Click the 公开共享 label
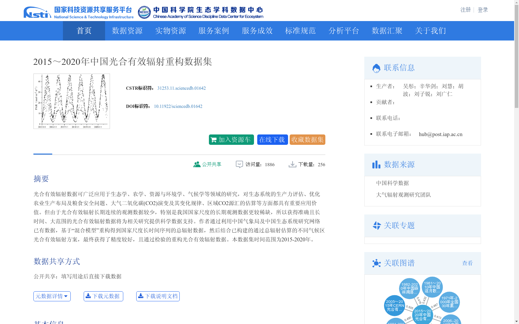This screenshot has width=519, height=324. [211, 164]
